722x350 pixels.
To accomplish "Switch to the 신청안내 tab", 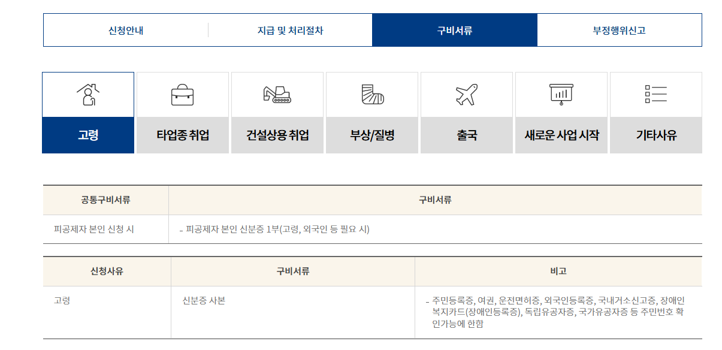I will tap(125, 29).
